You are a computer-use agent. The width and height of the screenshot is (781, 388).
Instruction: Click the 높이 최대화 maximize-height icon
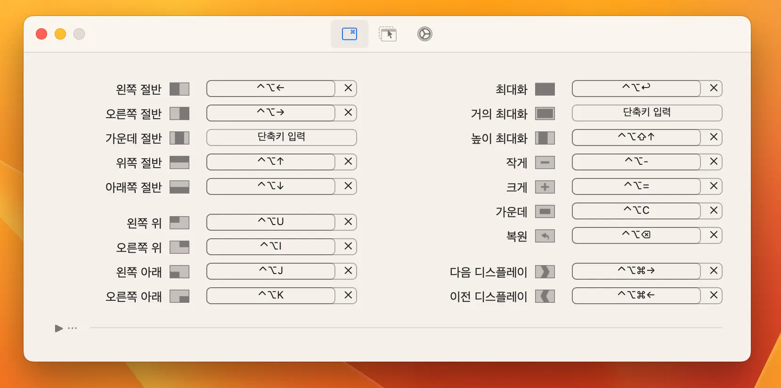click(545, 138)
